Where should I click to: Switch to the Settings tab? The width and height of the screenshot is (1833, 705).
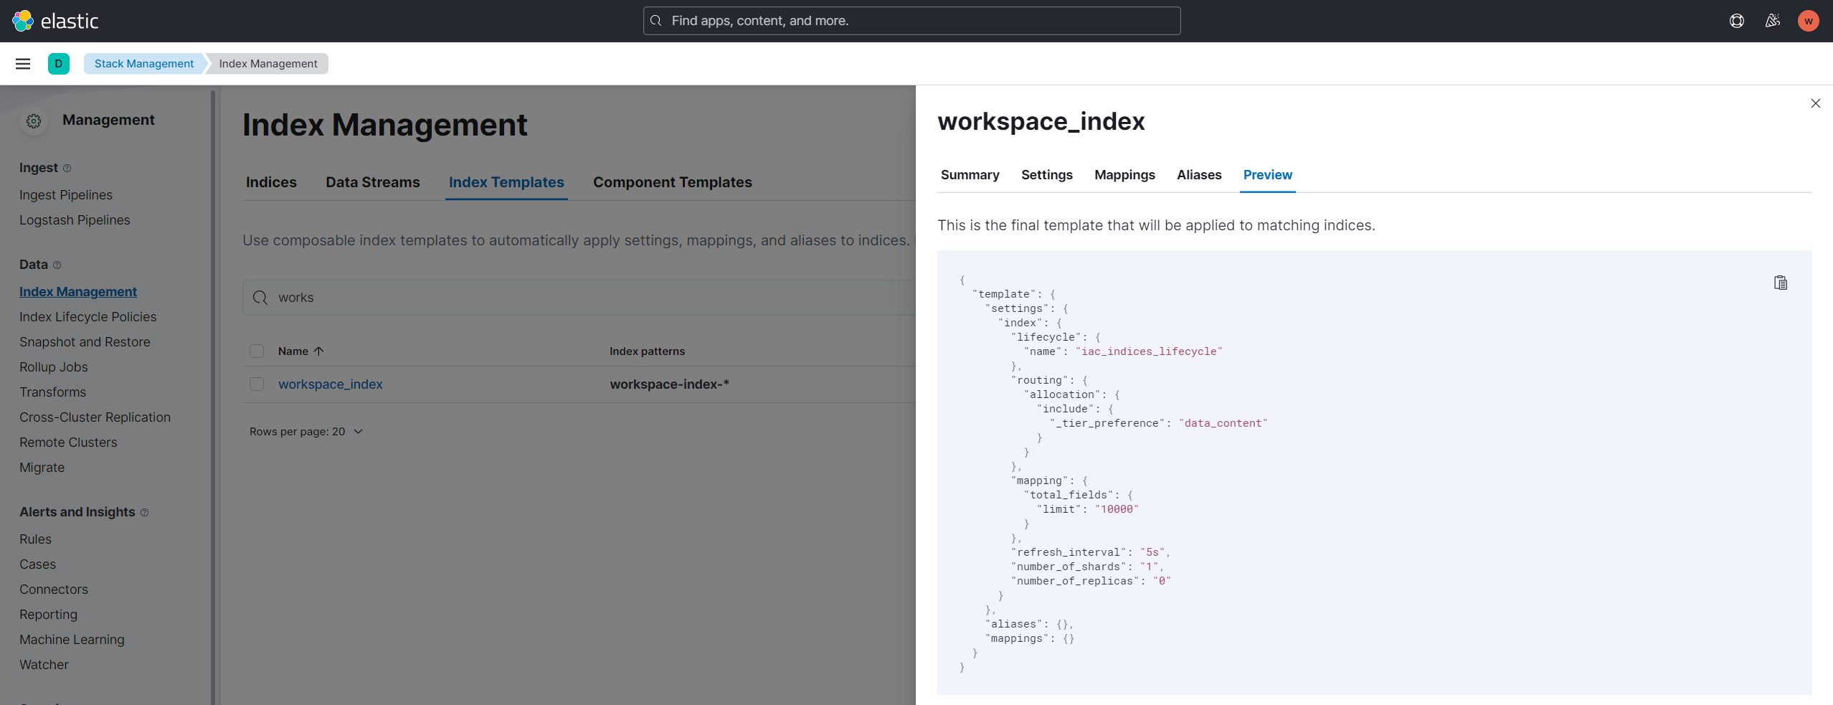pos(1047,175)
